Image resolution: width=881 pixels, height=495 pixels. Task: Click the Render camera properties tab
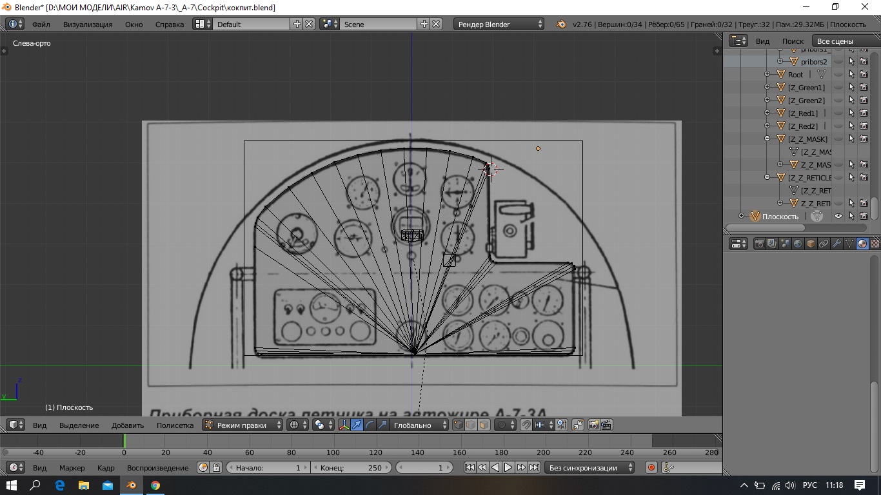760,244
